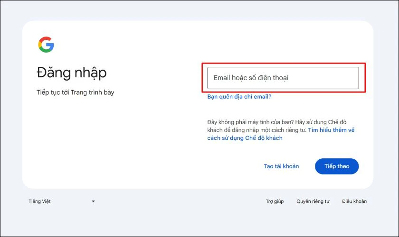The image size is (399, 237).
Task: Open the Quyền riêng tư footer link
Action: pyautogui.click(x=313, y=201)
